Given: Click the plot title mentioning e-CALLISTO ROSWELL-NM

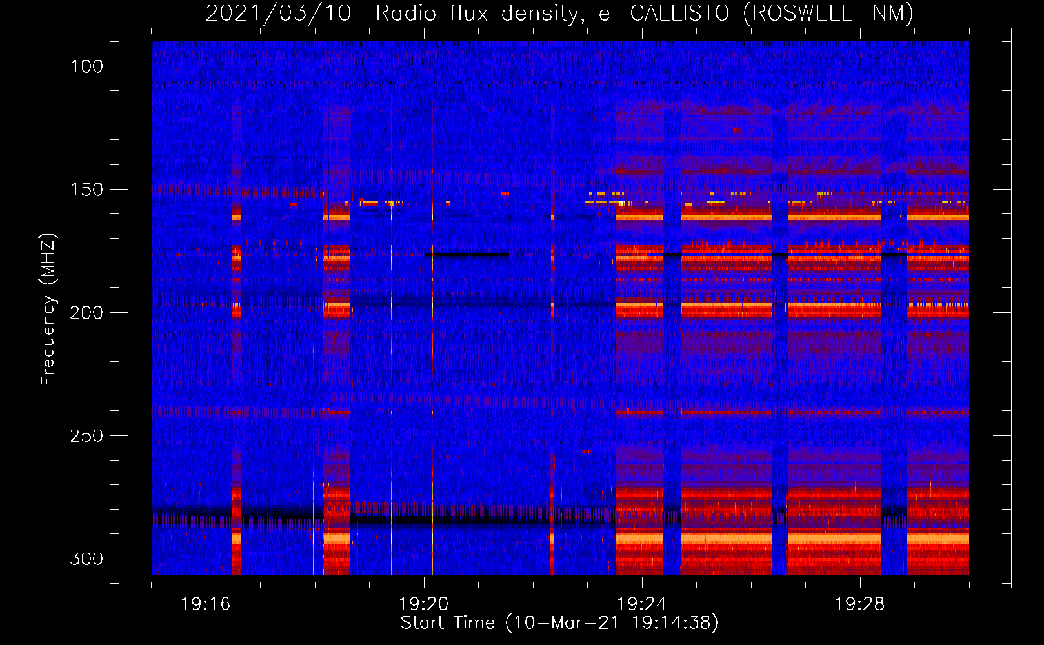Looking at the screenshot, I should tap(559, 12).
